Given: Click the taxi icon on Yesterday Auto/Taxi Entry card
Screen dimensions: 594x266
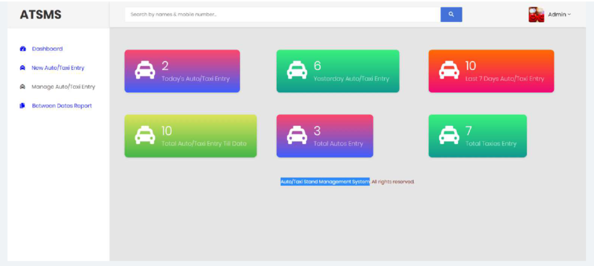Looking at the screenshot, I should pos(296,70).
